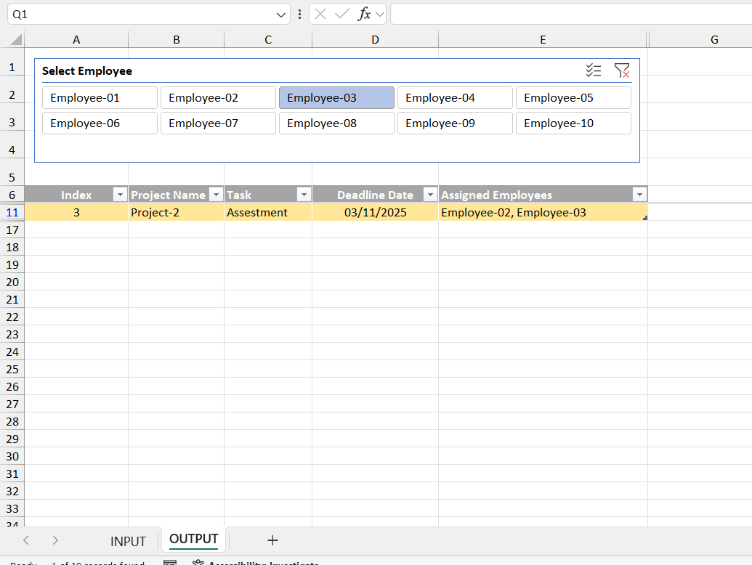Expand the fx function dropdown chevron
The width and height of the screenshot is (752, 565).
point(380,15)
